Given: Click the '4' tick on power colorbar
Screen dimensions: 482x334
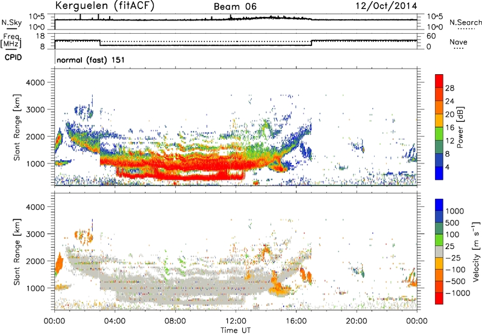Looking at the screenshot, I should (448, 167).
